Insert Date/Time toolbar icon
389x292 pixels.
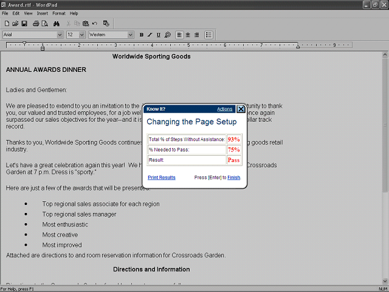point(106,24)
